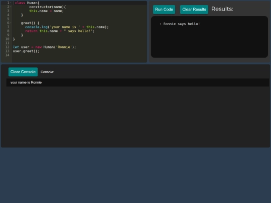Click the Run Code button
This screenshot has height=203, width=271.
coord(164,10)
